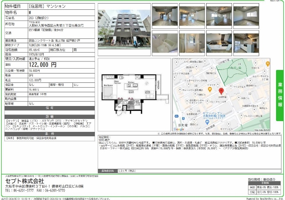
Task: Click the 駐車場 row label
Action: [9, 104]
